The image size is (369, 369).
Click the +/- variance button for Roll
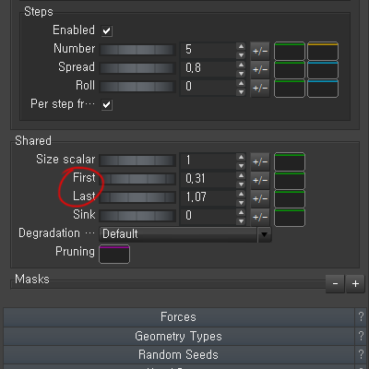[260, 88]
